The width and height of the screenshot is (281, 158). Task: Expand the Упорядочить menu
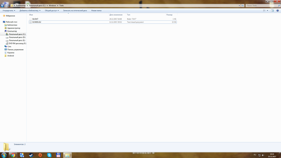pos(9,11)
